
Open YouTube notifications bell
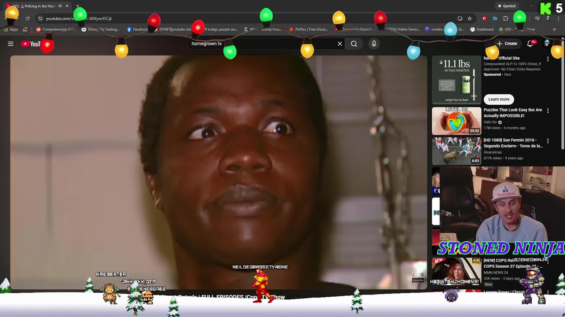coord(531,44)
